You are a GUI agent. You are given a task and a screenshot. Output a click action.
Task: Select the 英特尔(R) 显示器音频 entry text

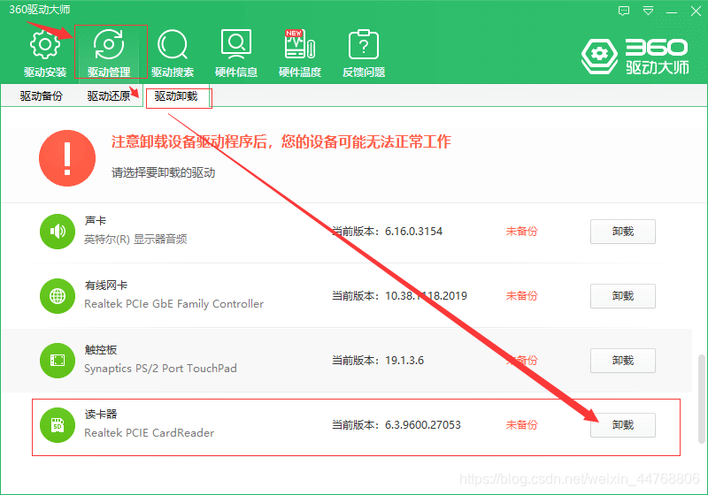pyautogui.click(x=135, y=239)
